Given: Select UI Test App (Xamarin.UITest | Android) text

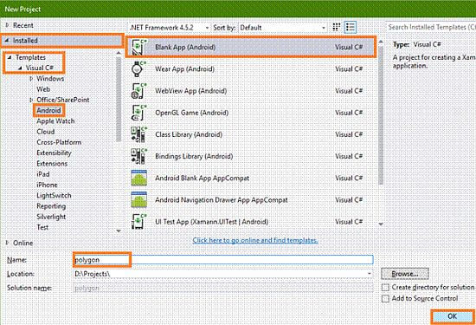Looking at the screenshot, I should [x=211, y=222].
